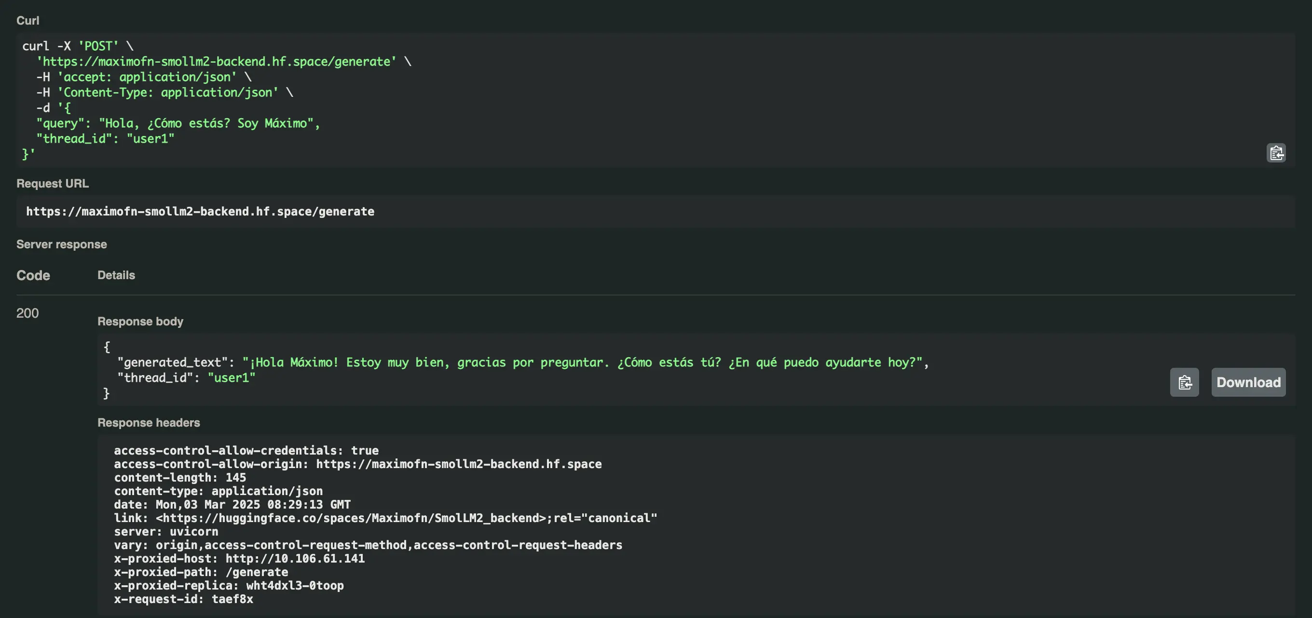1312x618 pixels.
Task: Click the 200 response code
Action: click(x=27, y=313)
